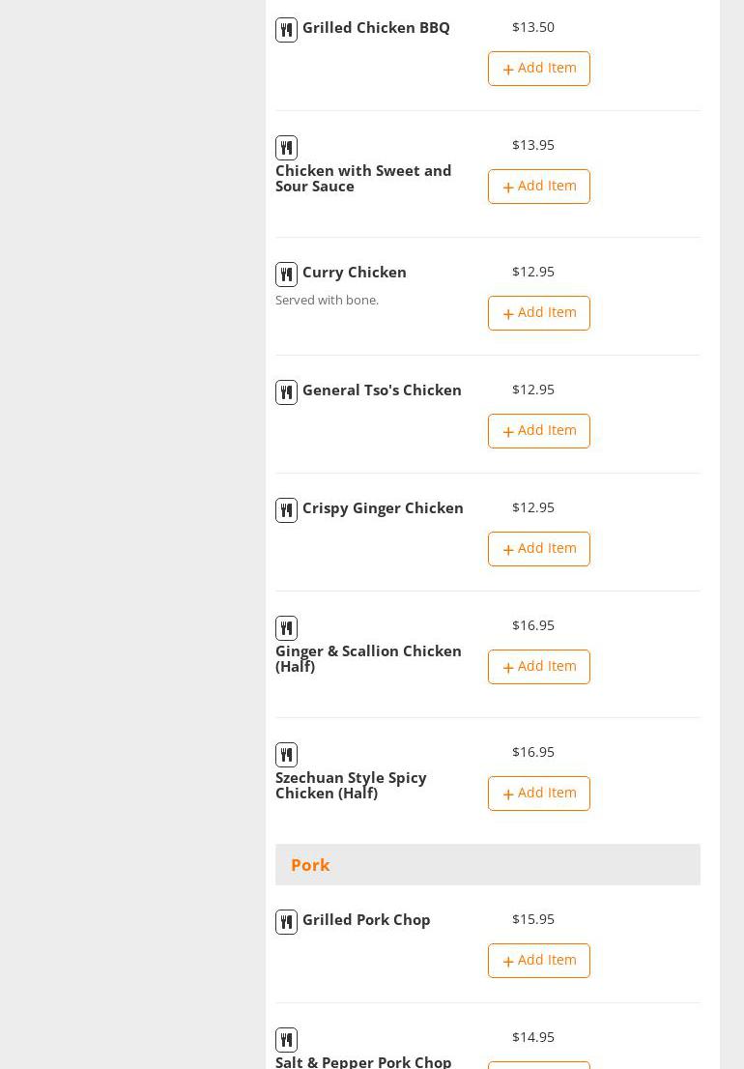Add Ginger & Scallion Chicken (Half)
The width and height of the screenshot is (744, 1069).
pos(538,667)
